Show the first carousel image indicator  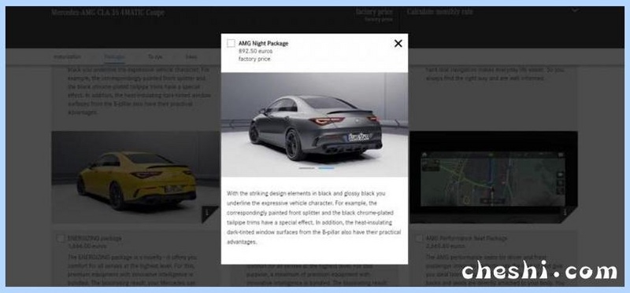pyautogui.click(x=307, y=168)
